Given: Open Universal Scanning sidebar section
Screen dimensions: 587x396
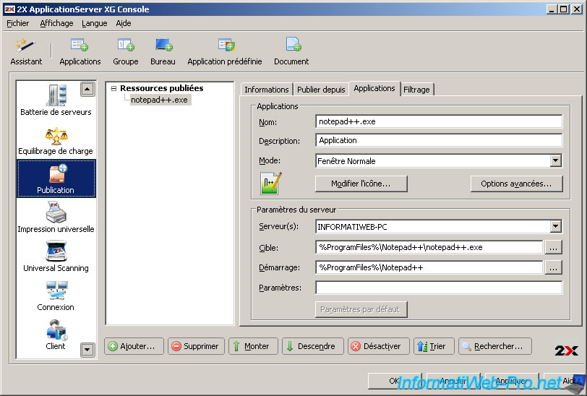Looking at the screenshot, I should pos(56,257).
